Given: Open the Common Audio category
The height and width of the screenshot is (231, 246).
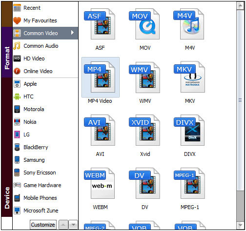Looking at the screenshot, I should point(45,46).
